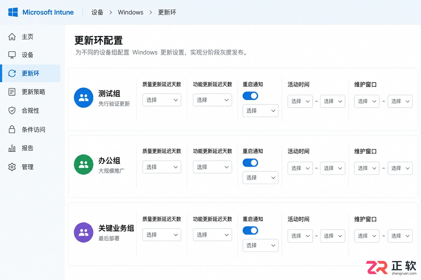Viewport: 421px width, 280px height.
Task: Open 功能更新延迟天数 dropdown for 测试组
Action: click(212, 100)
